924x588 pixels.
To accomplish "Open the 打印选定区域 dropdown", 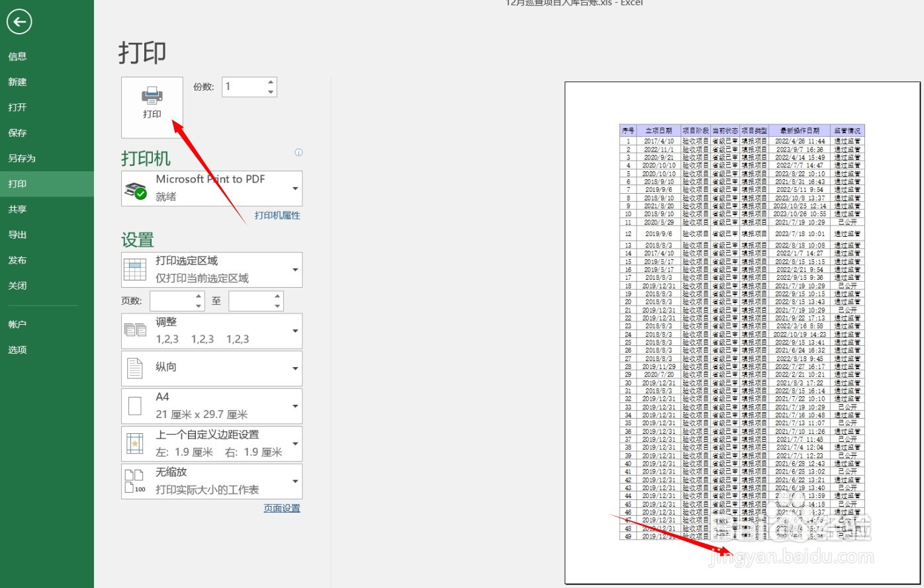I will (212, 270).
